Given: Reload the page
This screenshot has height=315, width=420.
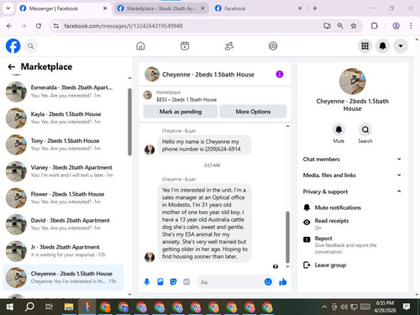Looking at the screenshot, I should click(39, 26).
